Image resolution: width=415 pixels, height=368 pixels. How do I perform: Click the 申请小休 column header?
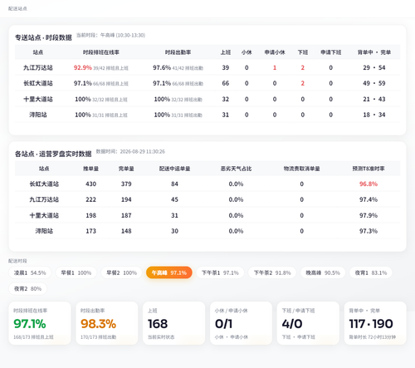(x=275, y=52)
